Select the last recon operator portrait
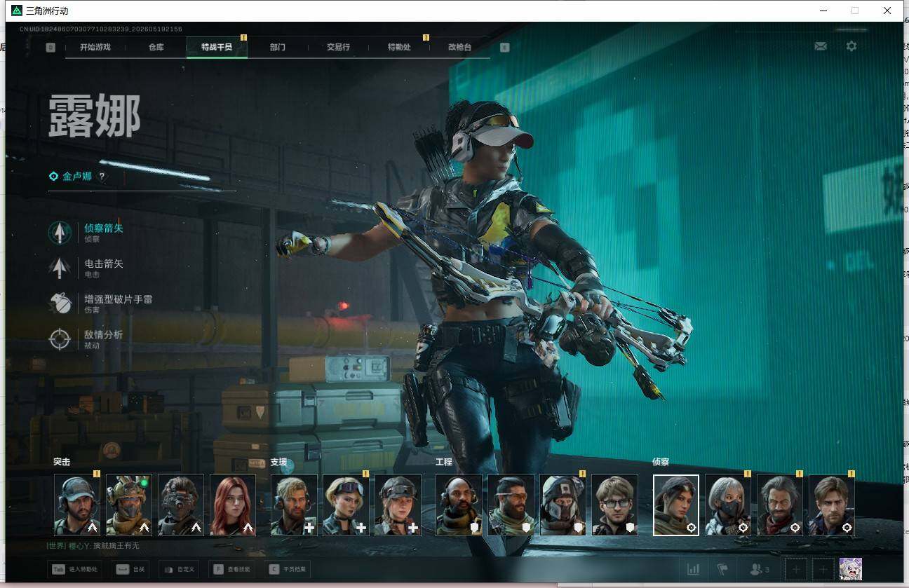Image resolution: width=909 pixels, height=588 pixels. (832, 505)
